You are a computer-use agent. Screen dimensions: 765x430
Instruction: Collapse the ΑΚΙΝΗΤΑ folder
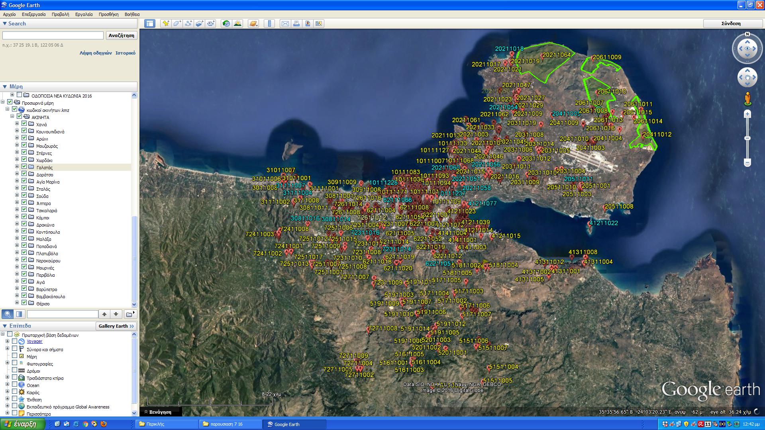12,117
